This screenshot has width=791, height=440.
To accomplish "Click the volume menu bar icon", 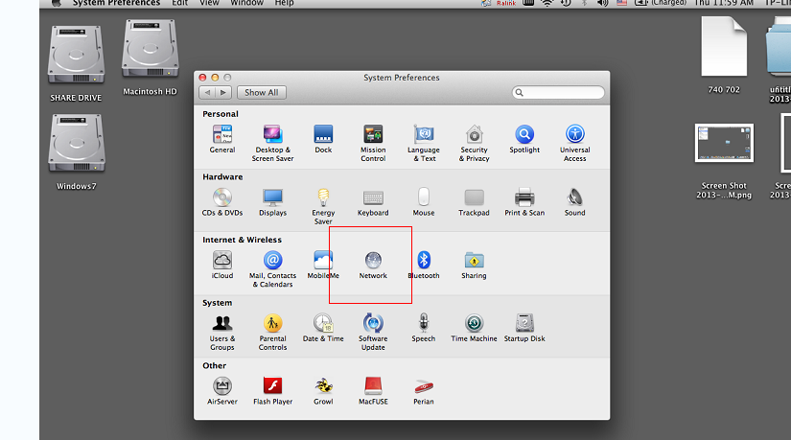I will tap(602, 3).
